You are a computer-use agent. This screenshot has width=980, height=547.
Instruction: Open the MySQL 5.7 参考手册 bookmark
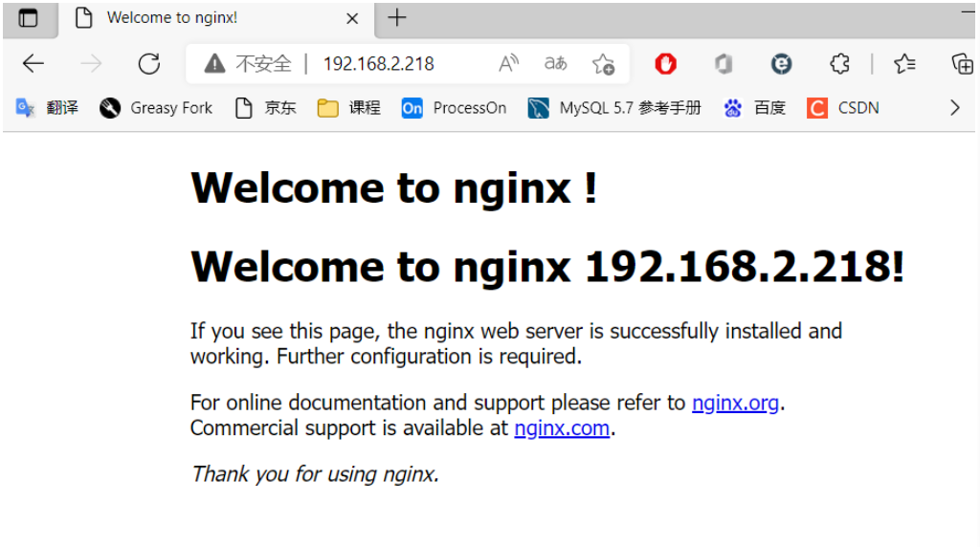[614, 108]
